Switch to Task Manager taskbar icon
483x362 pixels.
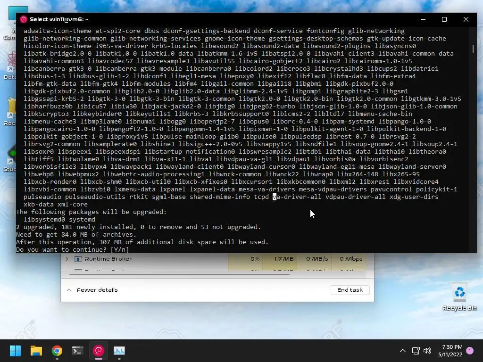click(119, 351)
